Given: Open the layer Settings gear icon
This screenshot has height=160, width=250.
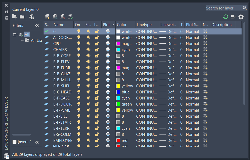Looking at the screenshot, I should pyautogui.click(x=241, y=17).
